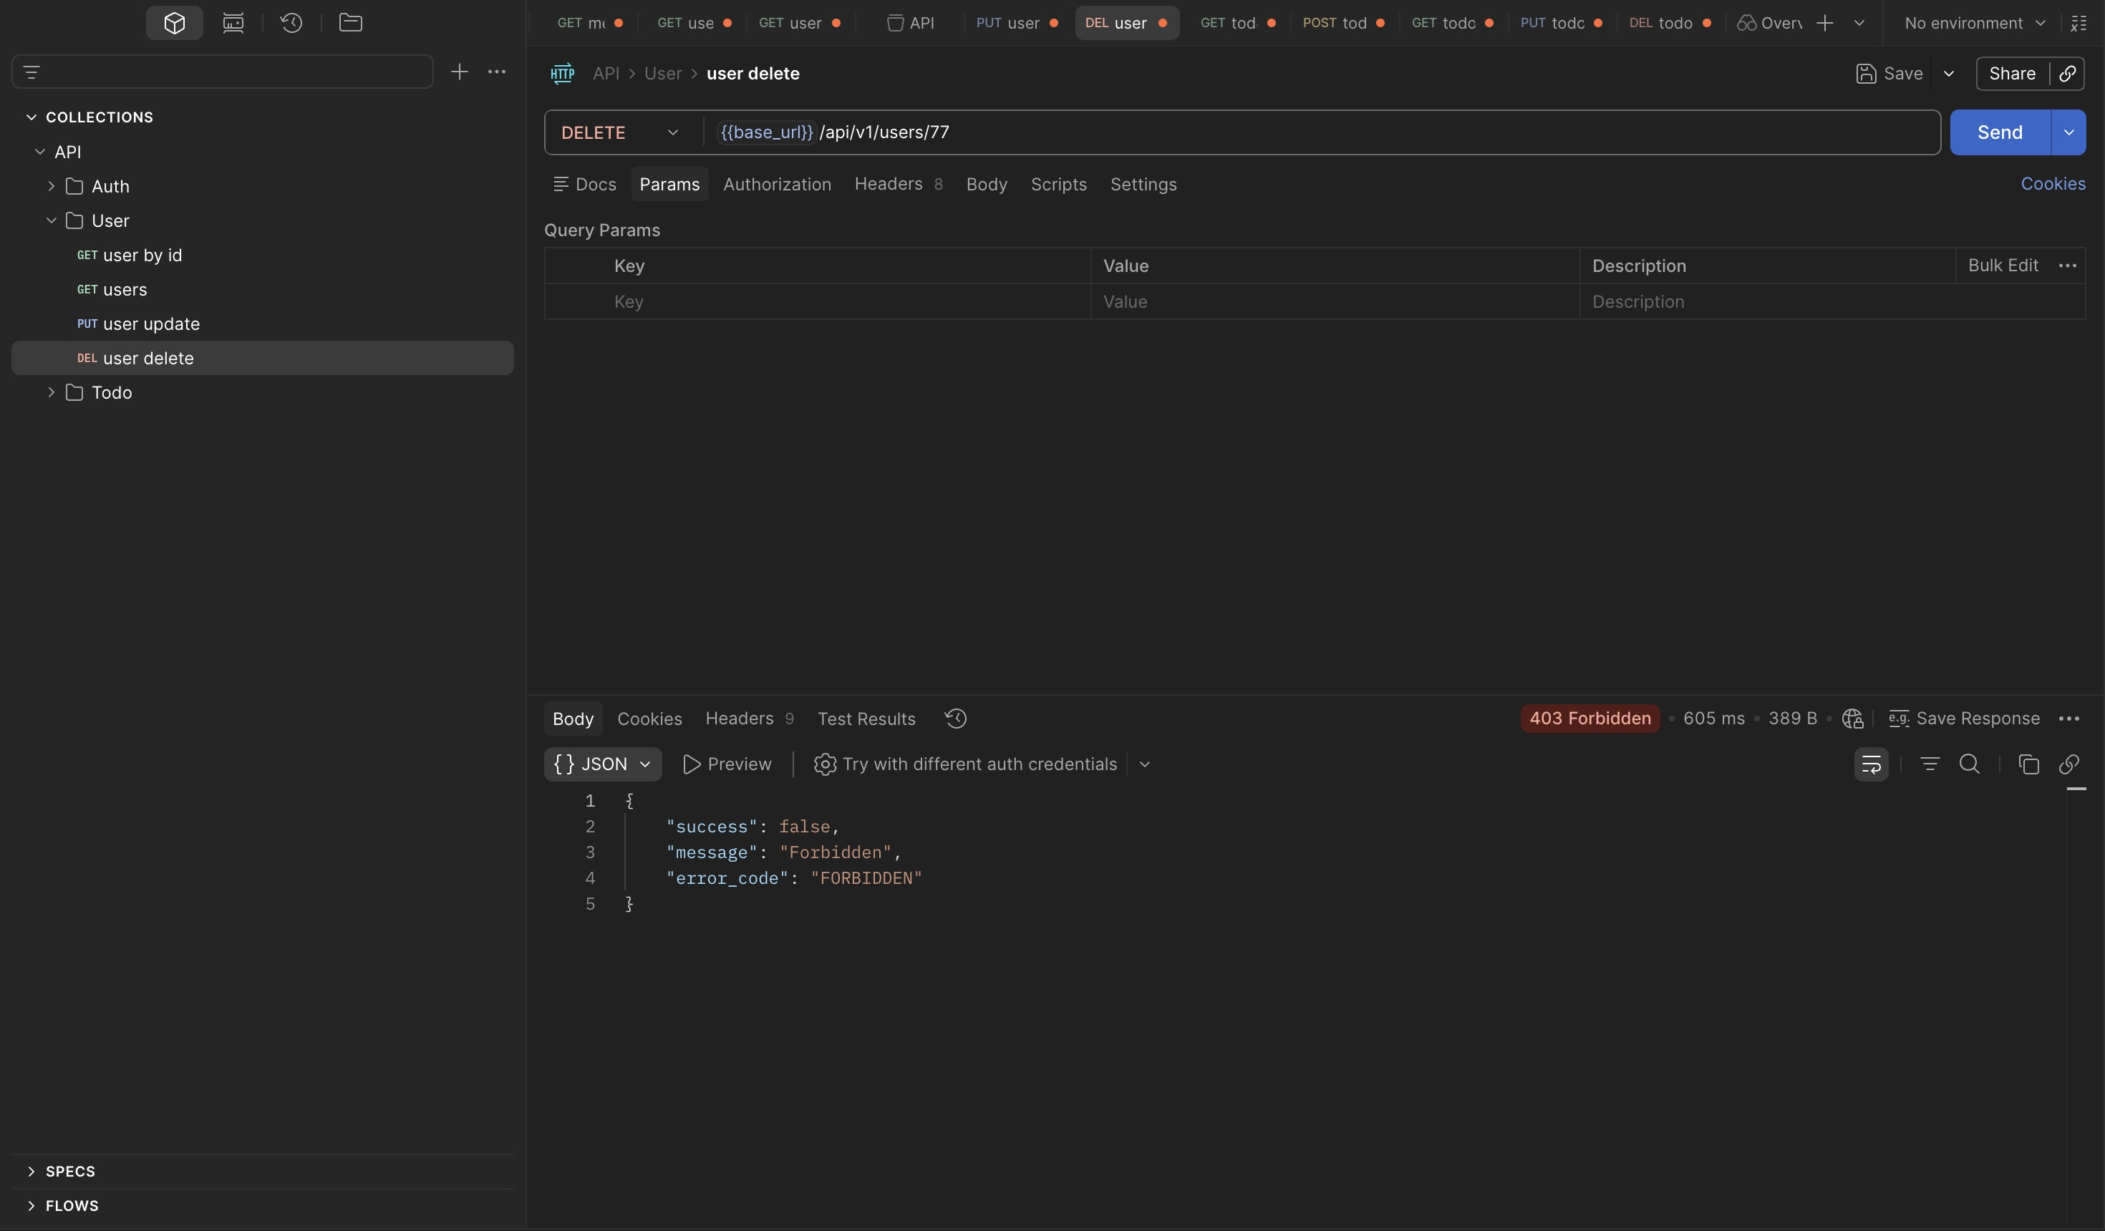Viewport: 2105px width, 1231px height.
Task: Switch to response Headers tab
Action: click(x=749, y=719)
